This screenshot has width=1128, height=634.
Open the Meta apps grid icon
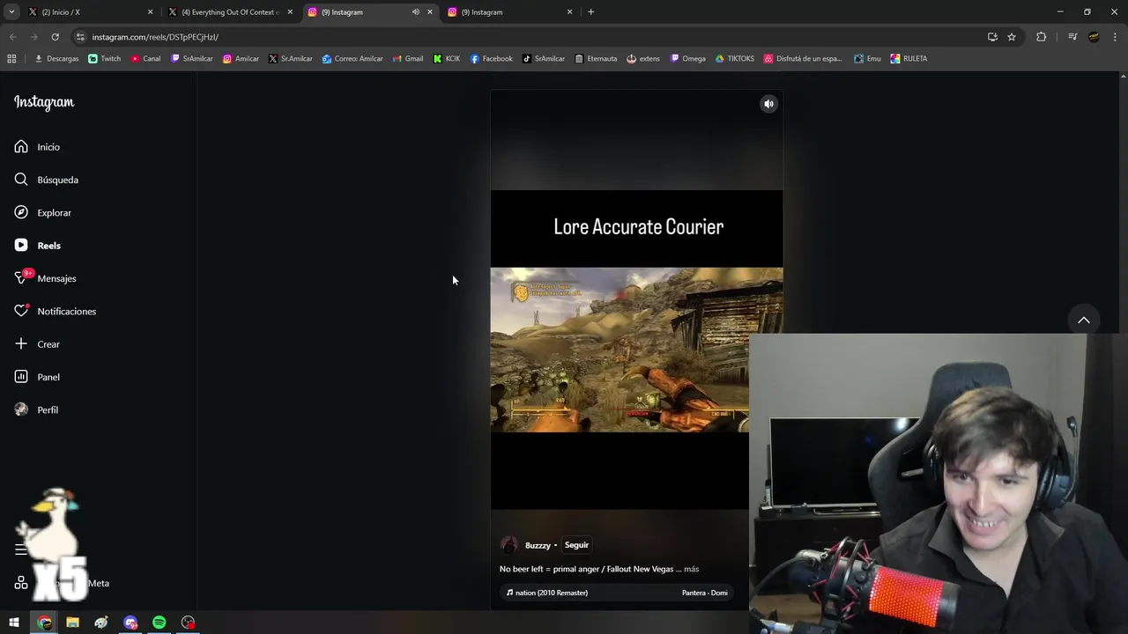(x=21, y=583)
